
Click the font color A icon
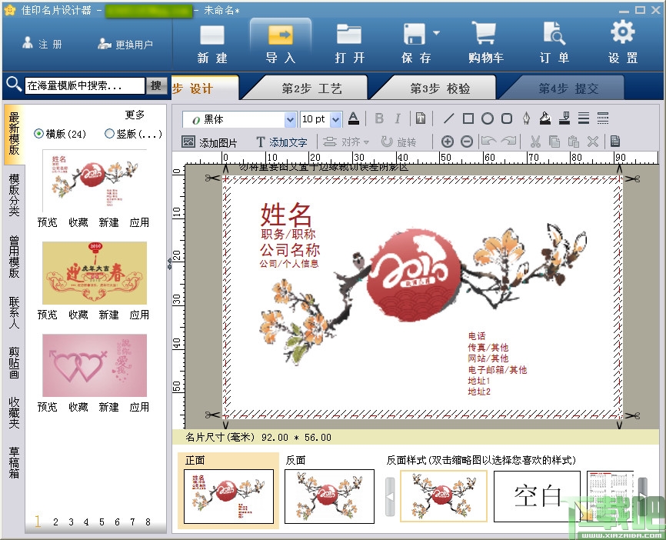[x=354, y=118]
